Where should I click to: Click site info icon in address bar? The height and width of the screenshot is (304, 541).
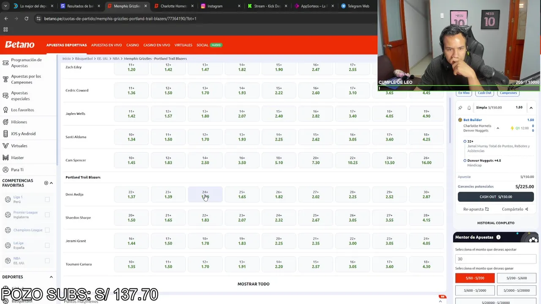pyautogui.click(x=38, y=19)
